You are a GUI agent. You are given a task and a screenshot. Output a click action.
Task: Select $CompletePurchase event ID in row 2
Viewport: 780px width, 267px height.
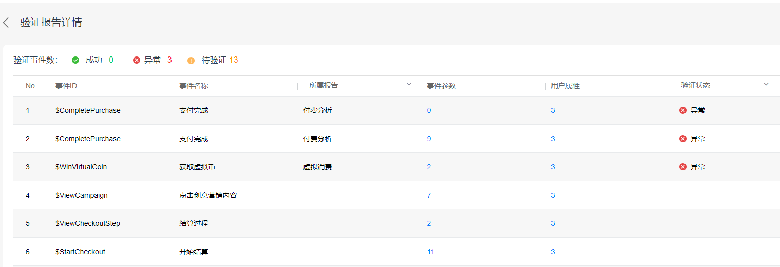(x=88, y=139)
